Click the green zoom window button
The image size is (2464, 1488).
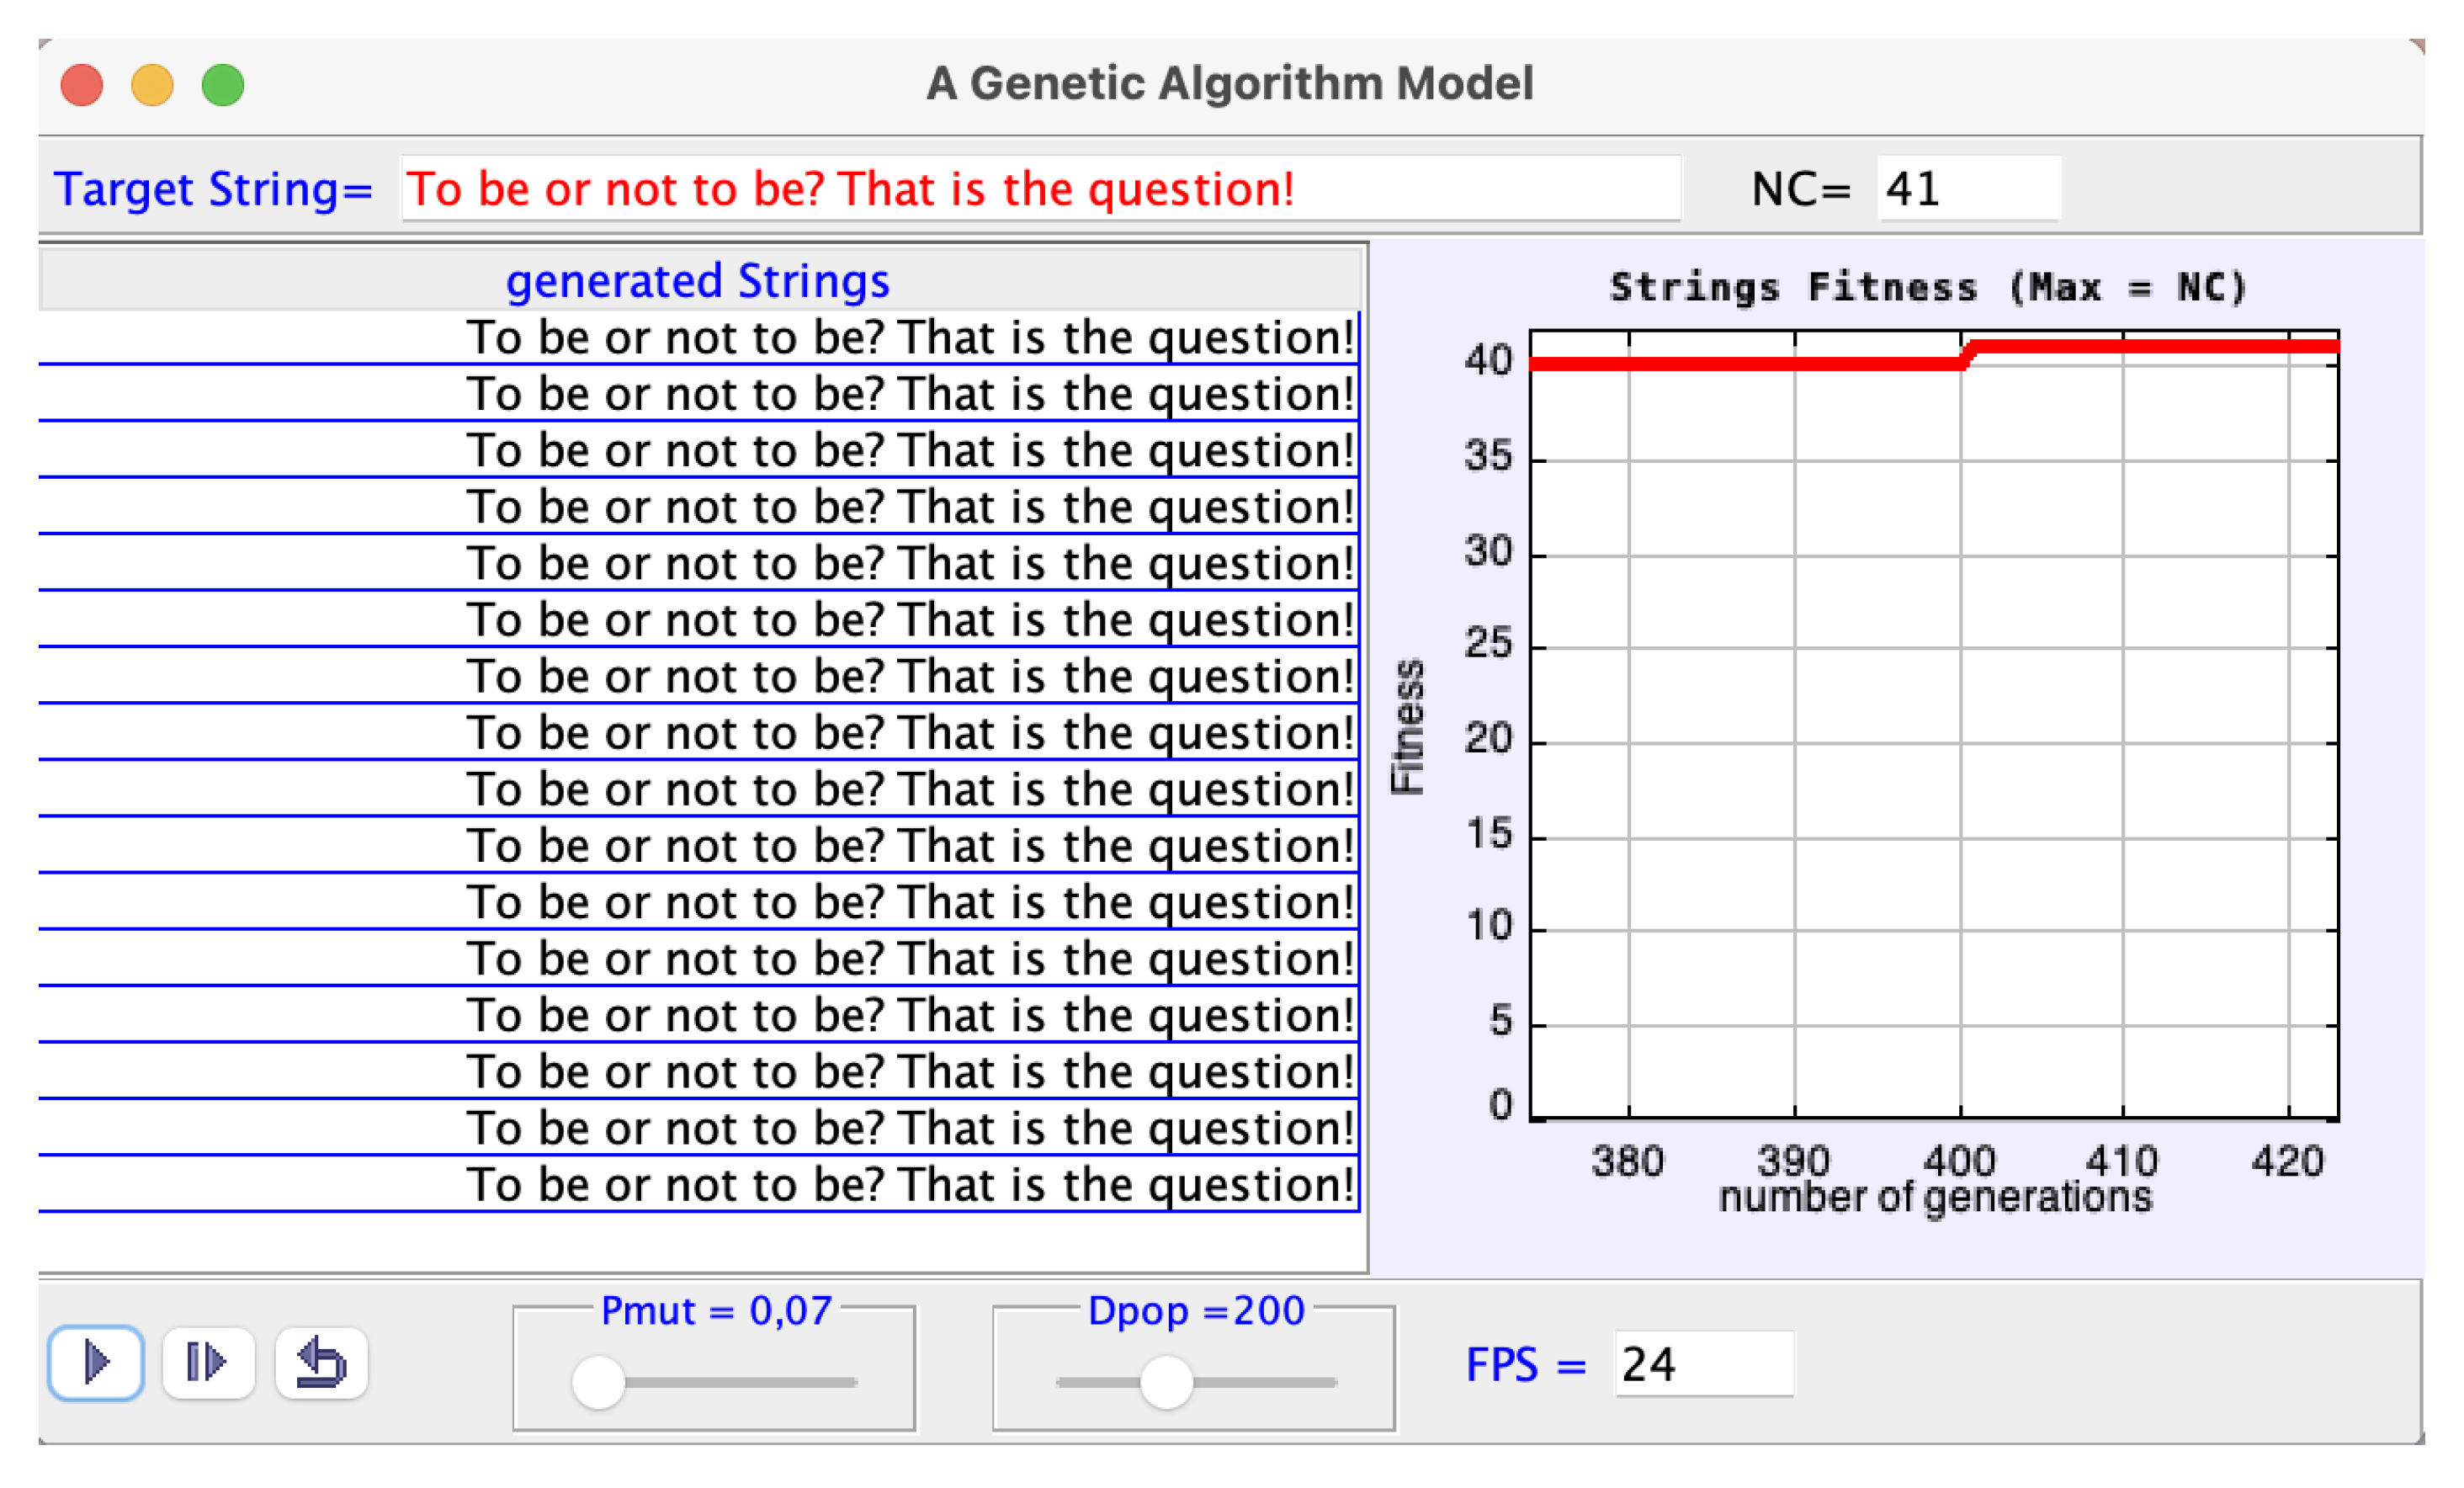coord(223,85)
